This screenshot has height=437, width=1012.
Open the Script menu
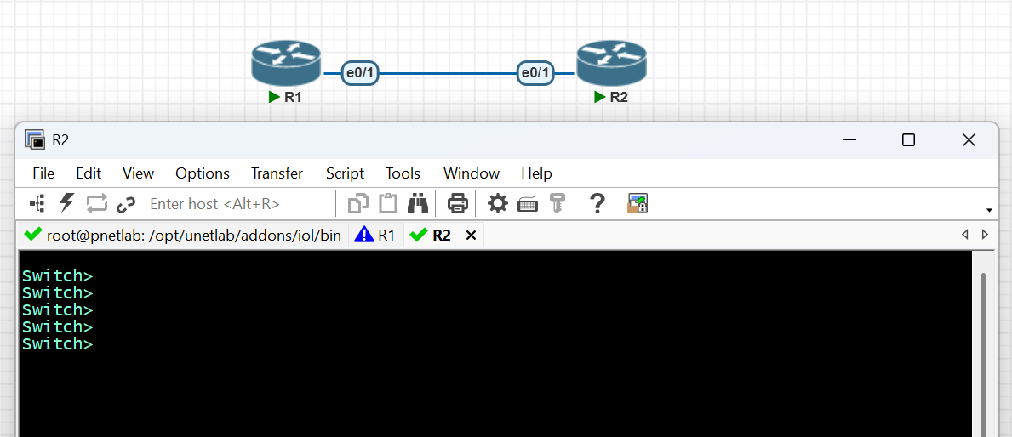(x=345, y=173)
